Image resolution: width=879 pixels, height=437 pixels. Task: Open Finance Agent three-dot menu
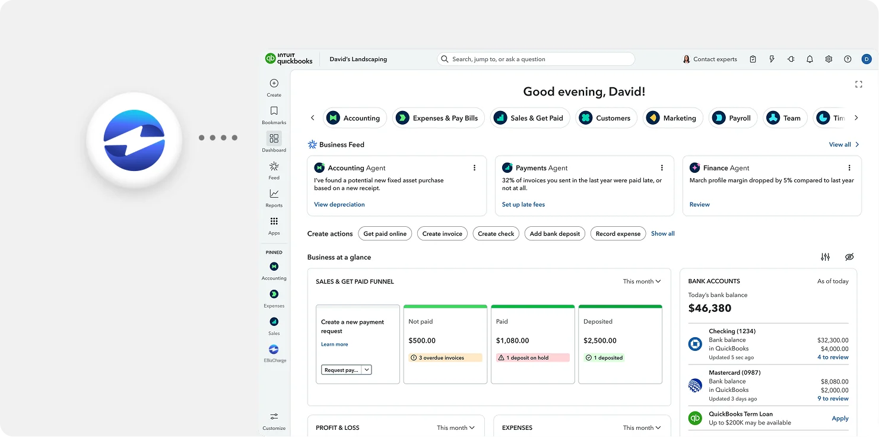849,168
